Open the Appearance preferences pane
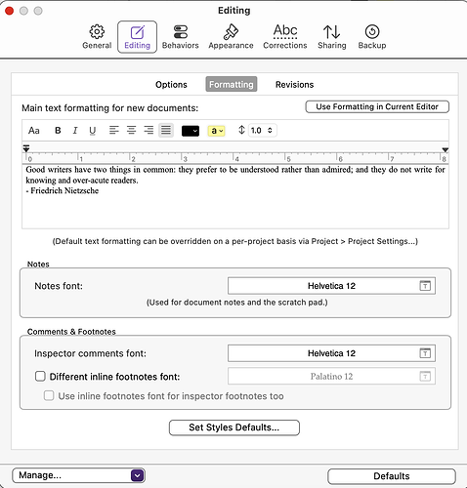 tap(231, 37)
